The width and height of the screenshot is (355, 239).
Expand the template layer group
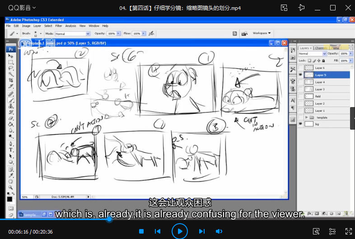click(x=307, y=117)
